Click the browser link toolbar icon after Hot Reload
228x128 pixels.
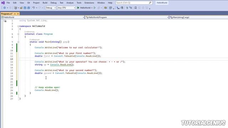[105, 8]
